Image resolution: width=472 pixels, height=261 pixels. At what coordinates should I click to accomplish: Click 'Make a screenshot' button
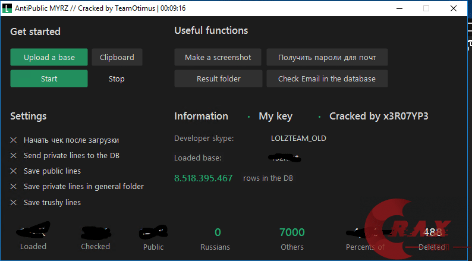(218, 58)
